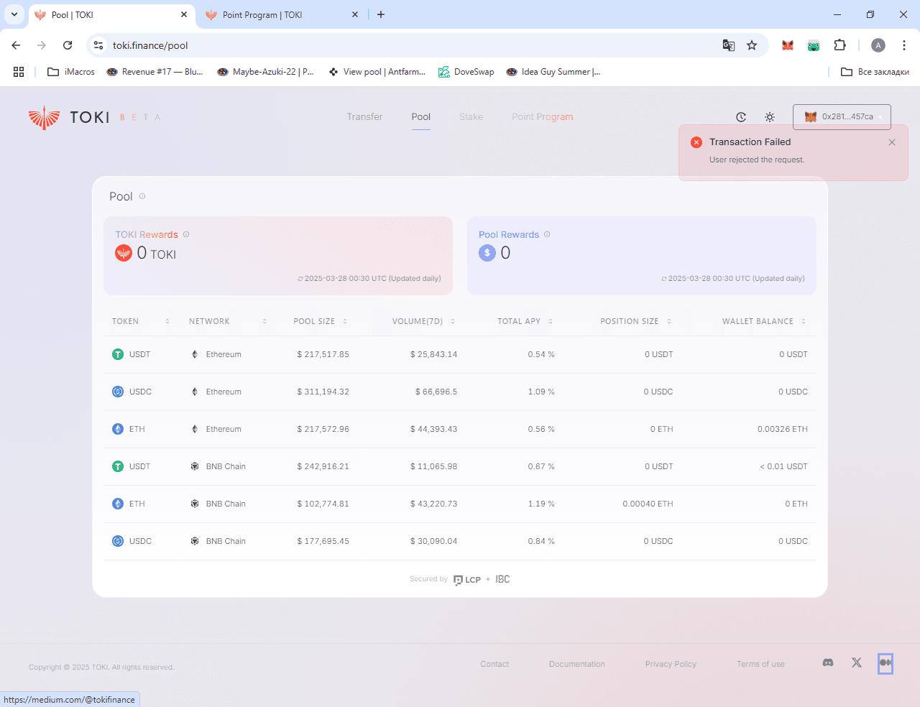This screenshot has width=920, height=707.
Task: Click the LCP logo in footer
Action: point(467,580)
